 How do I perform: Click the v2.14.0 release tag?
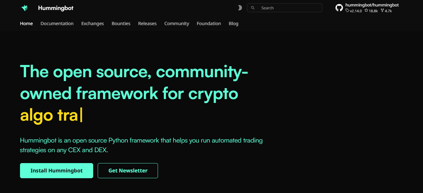tap(354, 11)
